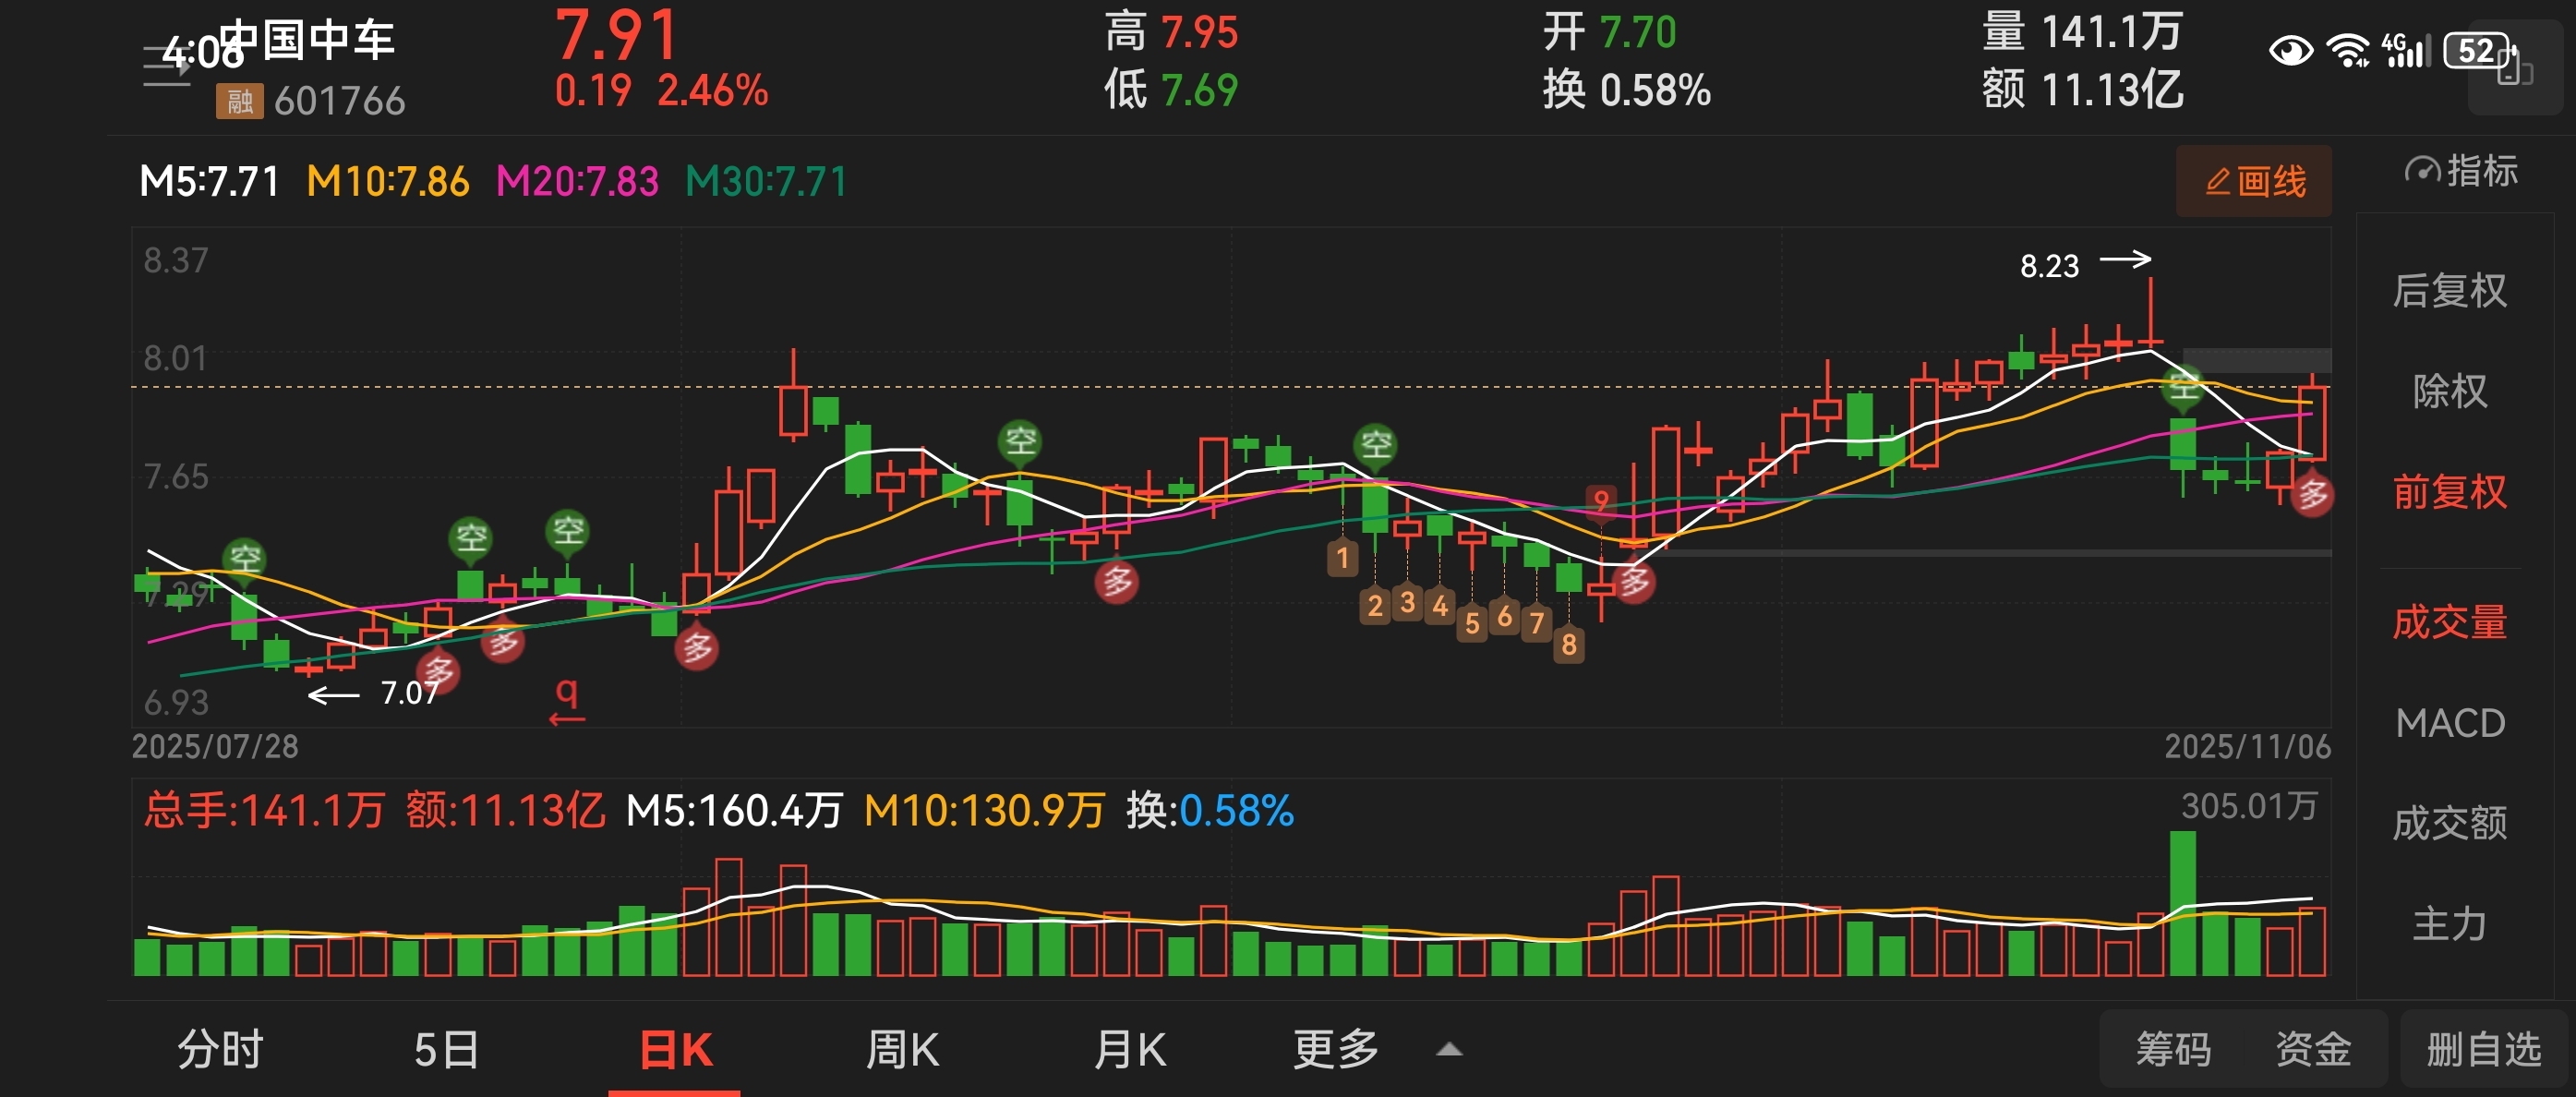Toggle eye visibility icon in status bar
This screenshot has height=1097, width=2576.
(x=2290, y=50)
